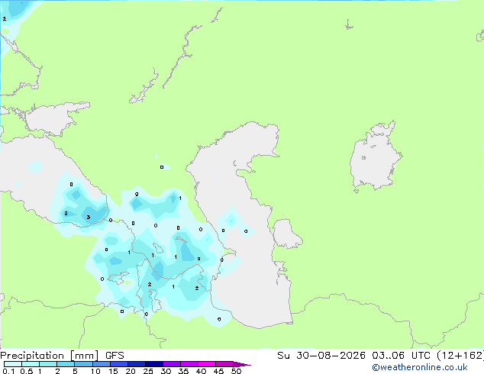Select the 0.5–1 mm legend swatch
This screenshot has width=484, height=374.
31,364
